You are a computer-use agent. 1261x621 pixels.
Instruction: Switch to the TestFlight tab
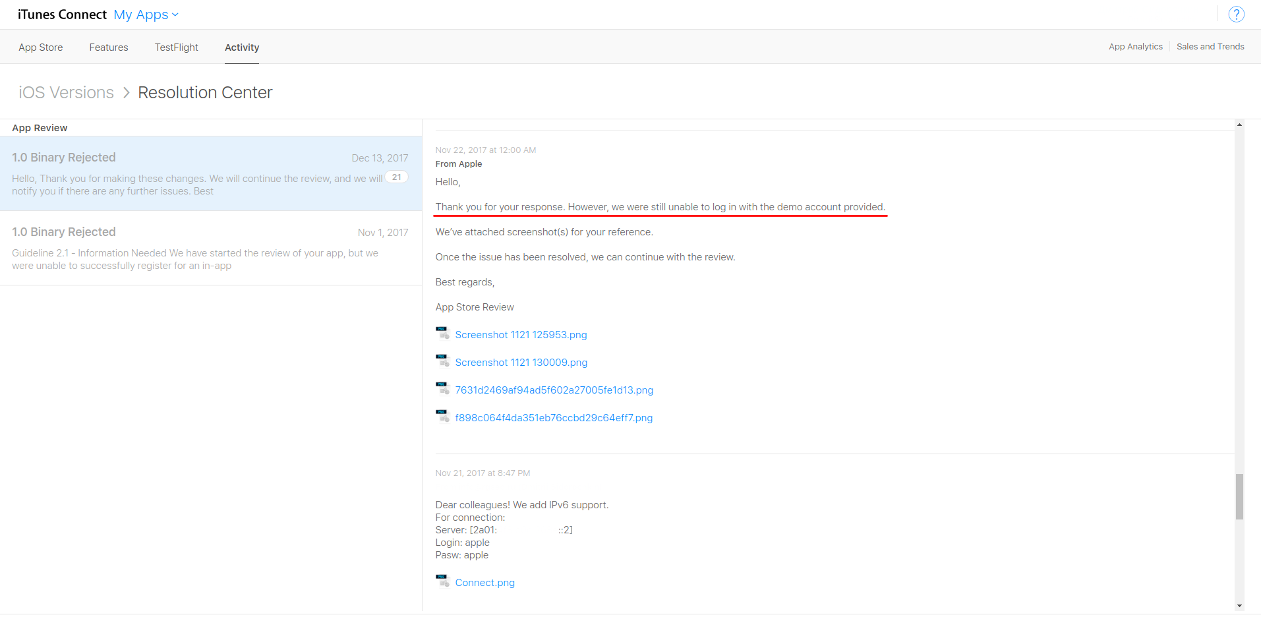coord(177,47)
